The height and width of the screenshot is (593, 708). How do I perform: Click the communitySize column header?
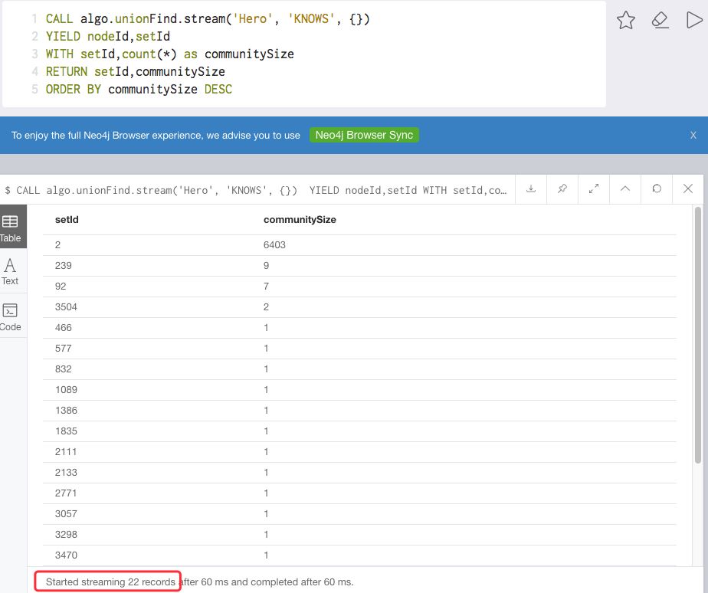point(300,220)
